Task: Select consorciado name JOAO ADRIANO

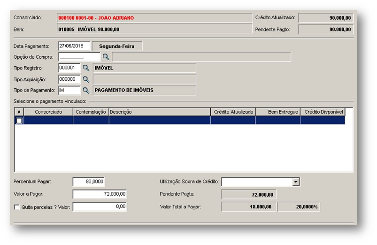Action: pos(116,18)
